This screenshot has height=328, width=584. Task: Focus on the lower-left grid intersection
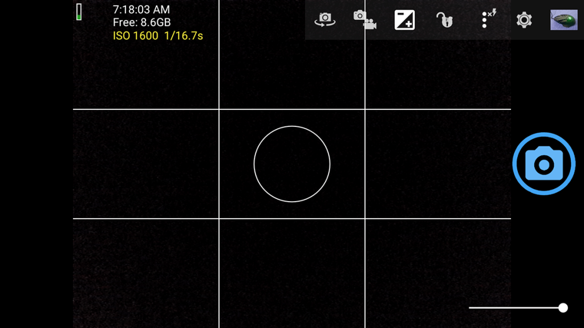click(219, 219)
